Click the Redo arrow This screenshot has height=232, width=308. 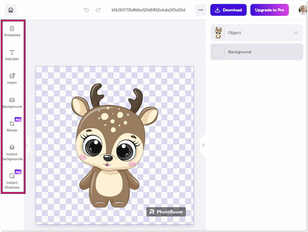[98, 10]
